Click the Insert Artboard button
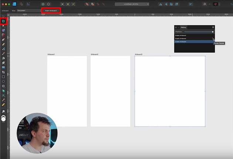The width and height of the screenshot is (233, 159). pyautogui.click(x=51, y=11)
